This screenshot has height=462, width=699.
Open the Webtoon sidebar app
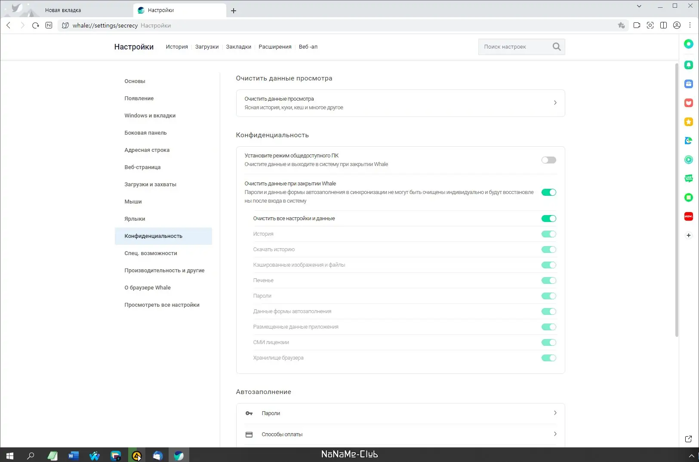689,179
